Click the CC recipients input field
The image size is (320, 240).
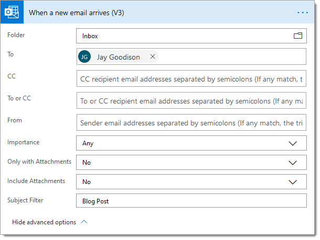pyautogui.click(x=191, y=78)
